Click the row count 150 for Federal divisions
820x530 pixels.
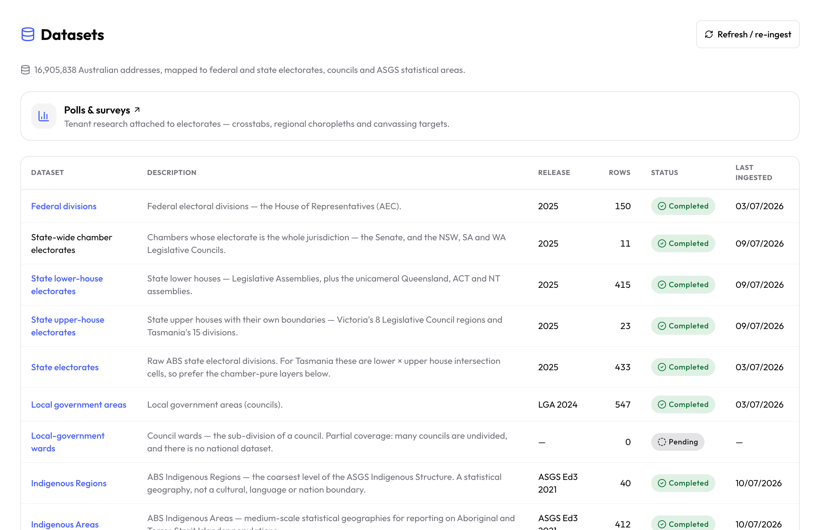(x=623, y=206)
